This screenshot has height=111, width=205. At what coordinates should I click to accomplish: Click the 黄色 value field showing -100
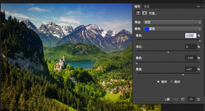click(x=191, y=58)
